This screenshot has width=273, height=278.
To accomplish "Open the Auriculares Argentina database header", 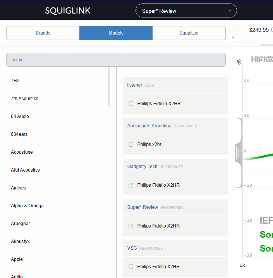I will pos(175,126).
